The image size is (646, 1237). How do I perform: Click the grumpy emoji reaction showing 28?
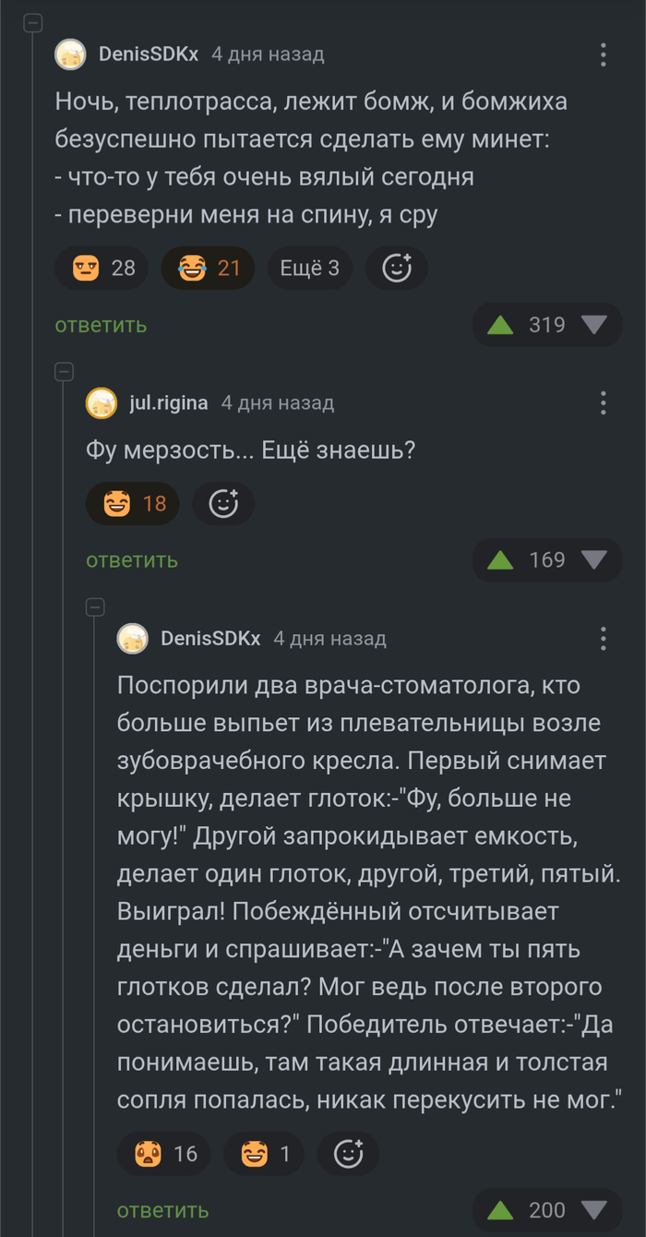pyautogui.click(x=102, y=268)
